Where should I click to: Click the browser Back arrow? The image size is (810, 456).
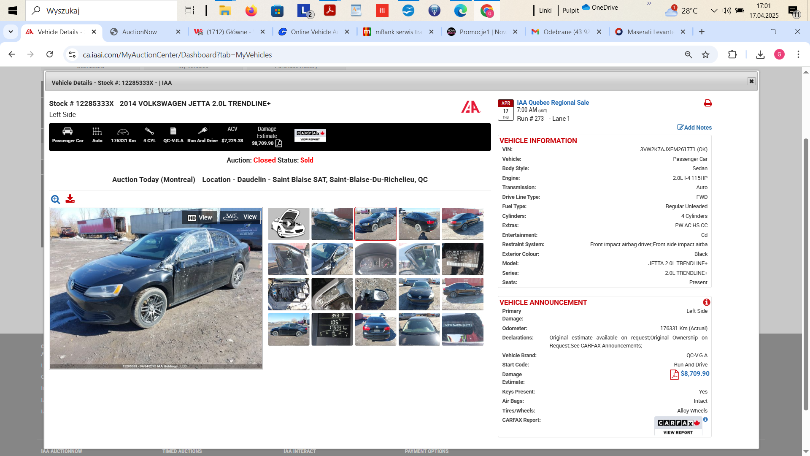point(12,54)
